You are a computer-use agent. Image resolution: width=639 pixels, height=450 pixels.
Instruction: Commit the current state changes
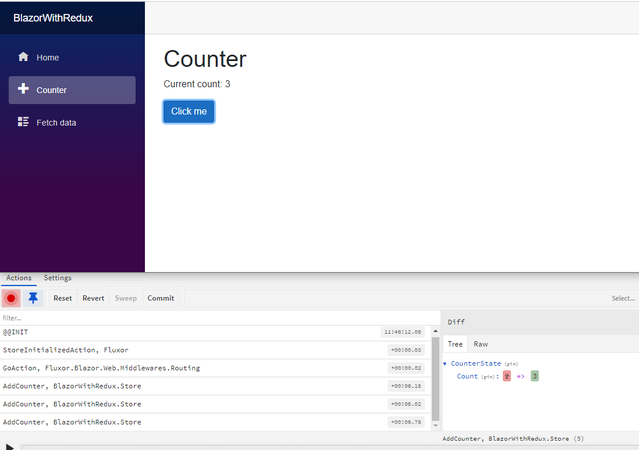[x=161, y=298]
